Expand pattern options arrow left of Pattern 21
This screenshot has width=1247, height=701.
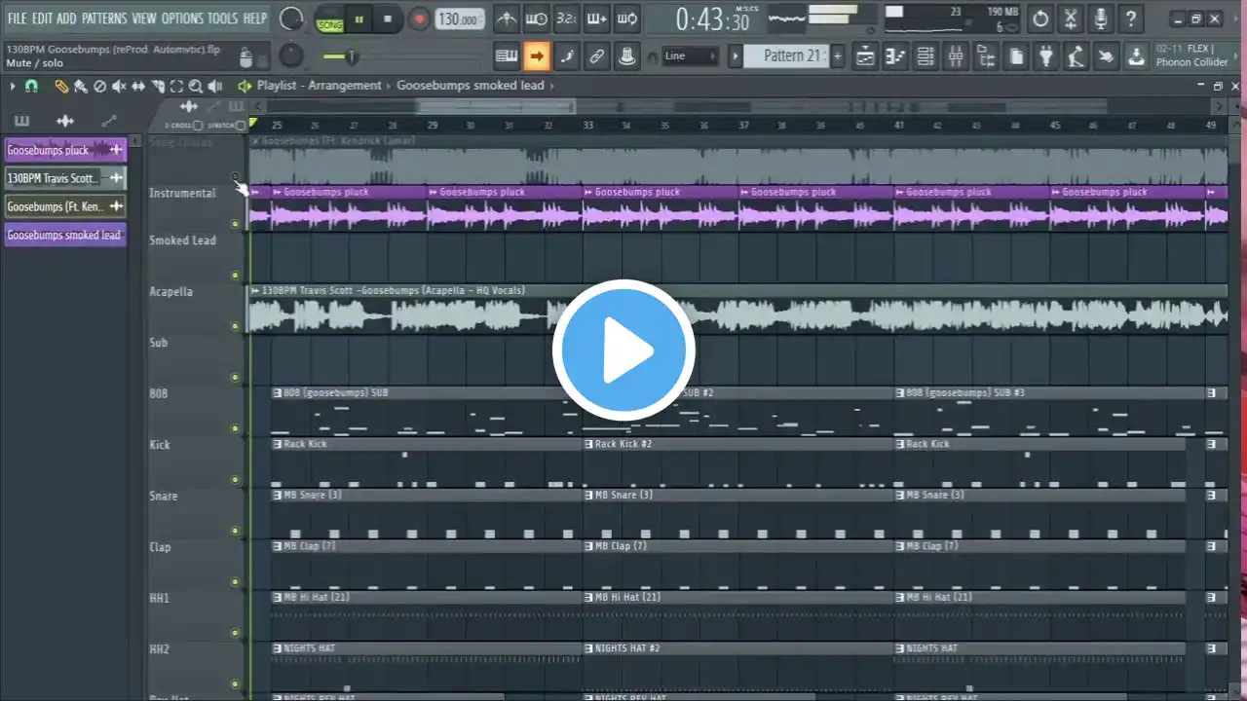[737, 56]
